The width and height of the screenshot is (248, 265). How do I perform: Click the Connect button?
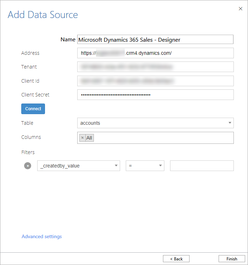[33, 109]
